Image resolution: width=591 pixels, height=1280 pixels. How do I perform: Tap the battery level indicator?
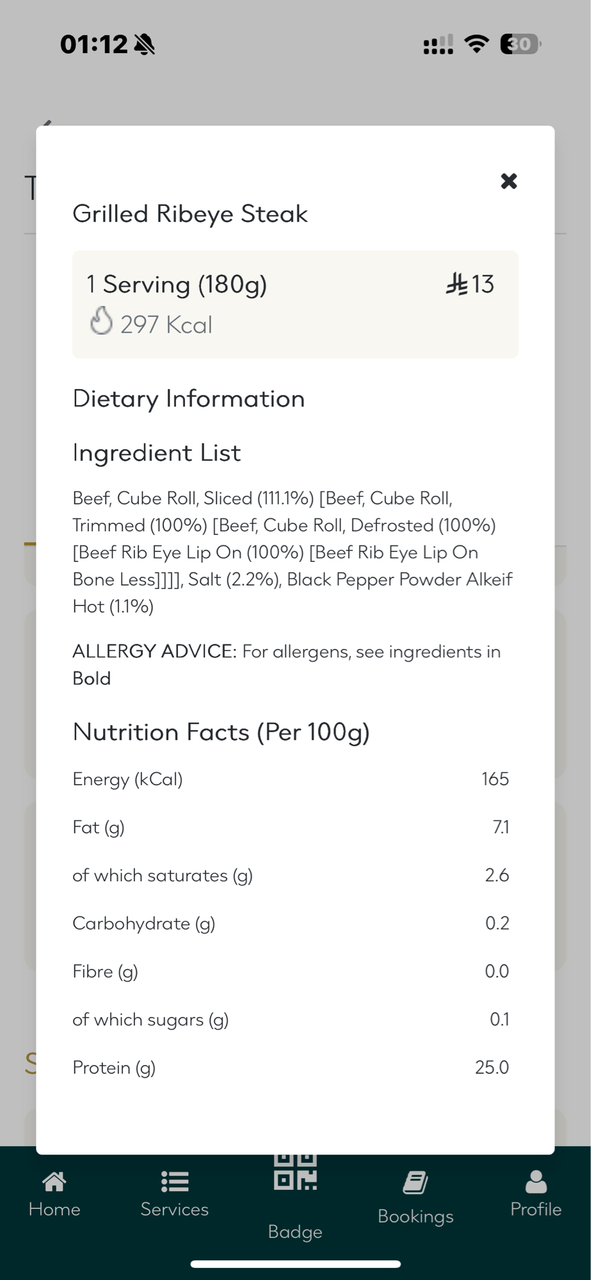click(x=520, y=44)
